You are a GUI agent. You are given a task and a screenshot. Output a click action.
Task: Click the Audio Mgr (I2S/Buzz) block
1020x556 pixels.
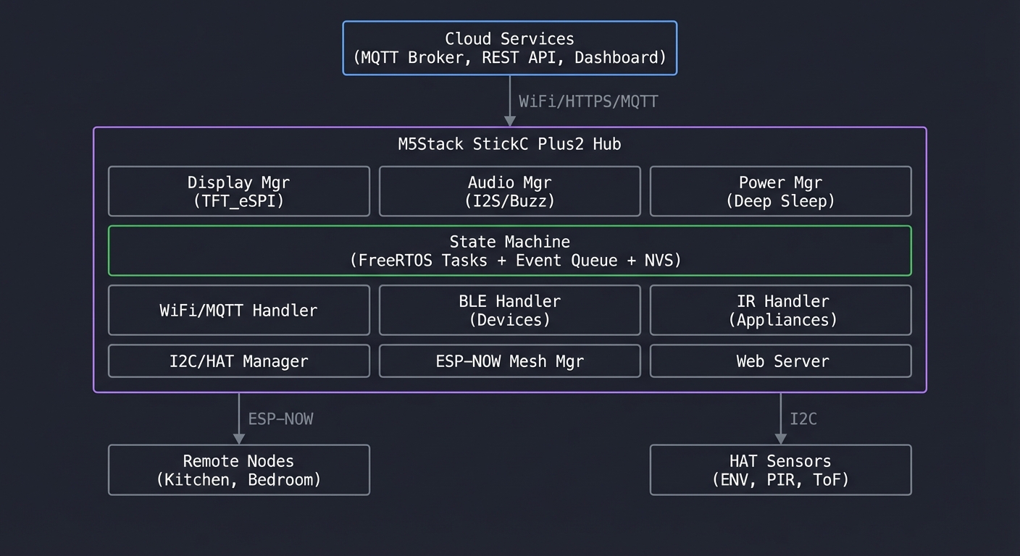coord(509,191)
